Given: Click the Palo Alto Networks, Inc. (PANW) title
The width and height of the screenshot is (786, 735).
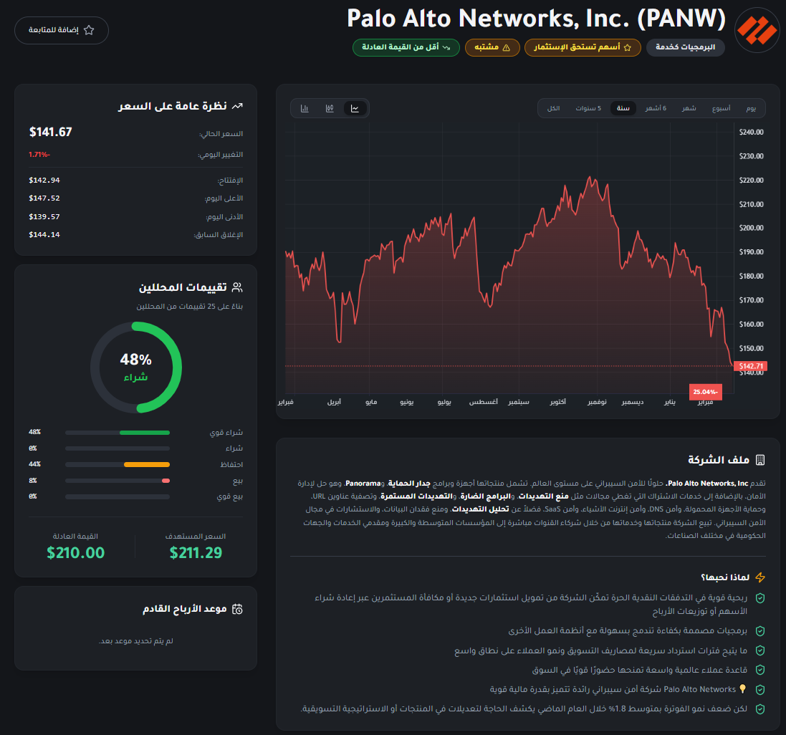Looking at the screenshot, I should (537, 19).
